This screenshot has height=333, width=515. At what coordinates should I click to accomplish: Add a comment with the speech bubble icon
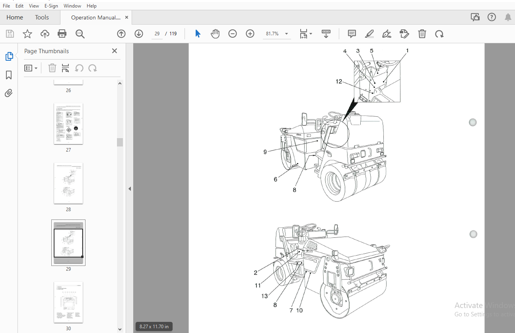[x=352, y=34]
